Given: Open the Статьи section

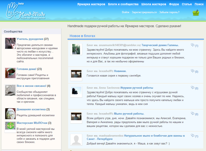Looking at the screenshot, I should [x=187, y=4].
